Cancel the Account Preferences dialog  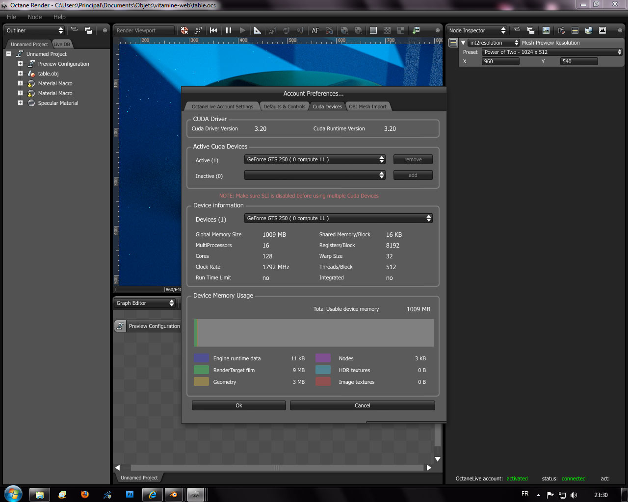coord(363,405)
